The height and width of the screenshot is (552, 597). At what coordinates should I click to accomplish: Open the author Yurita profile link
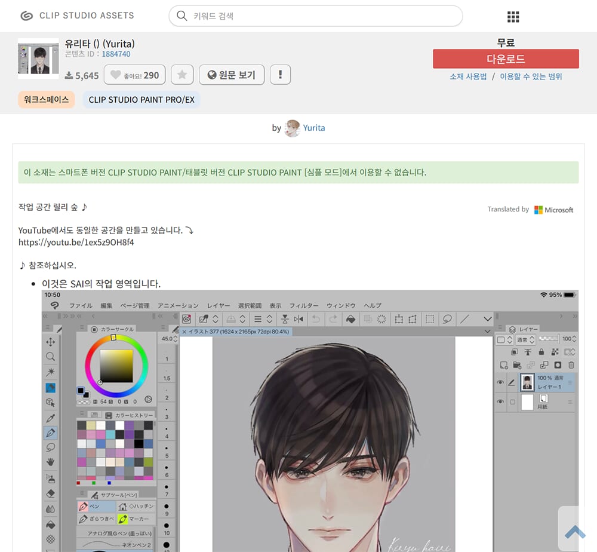point(314,128)
